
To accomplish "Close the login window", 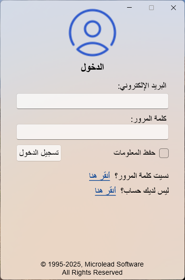I will tap(173, 8).
